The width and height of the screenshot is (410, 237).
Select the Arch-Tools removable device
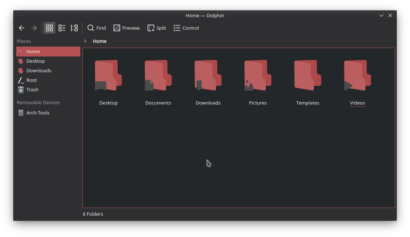point(48,113)
